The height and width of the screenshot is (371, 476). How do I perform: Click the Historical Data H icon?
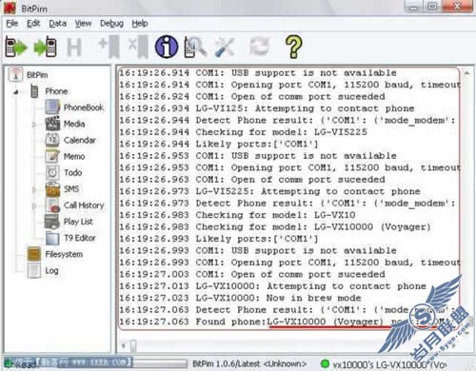click(x=74, y=48)
